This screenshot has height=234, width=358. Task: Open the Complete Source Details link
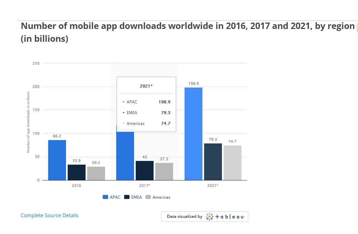pyautogui.click(x=50, y=215)
